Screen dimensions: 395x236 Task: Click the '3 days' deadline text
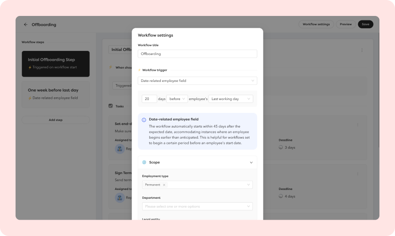(290, 147)
